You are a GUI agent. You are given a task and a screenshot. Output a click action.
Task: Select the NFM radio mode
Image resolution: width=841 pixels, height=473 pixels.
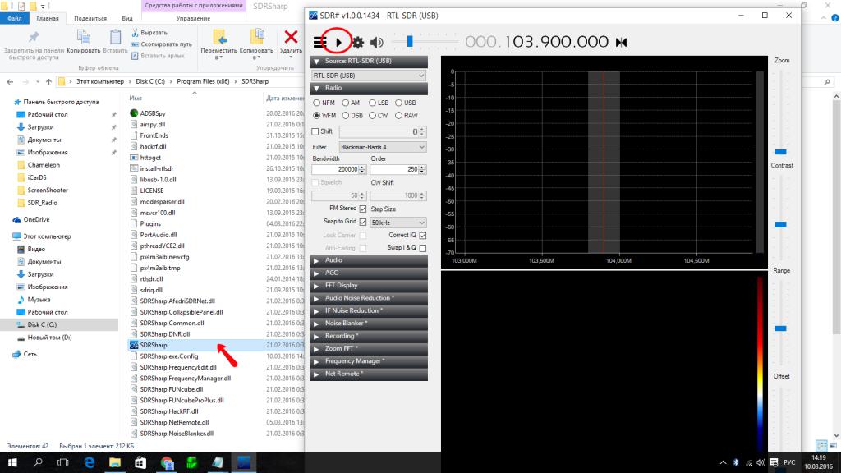(317, 103)
